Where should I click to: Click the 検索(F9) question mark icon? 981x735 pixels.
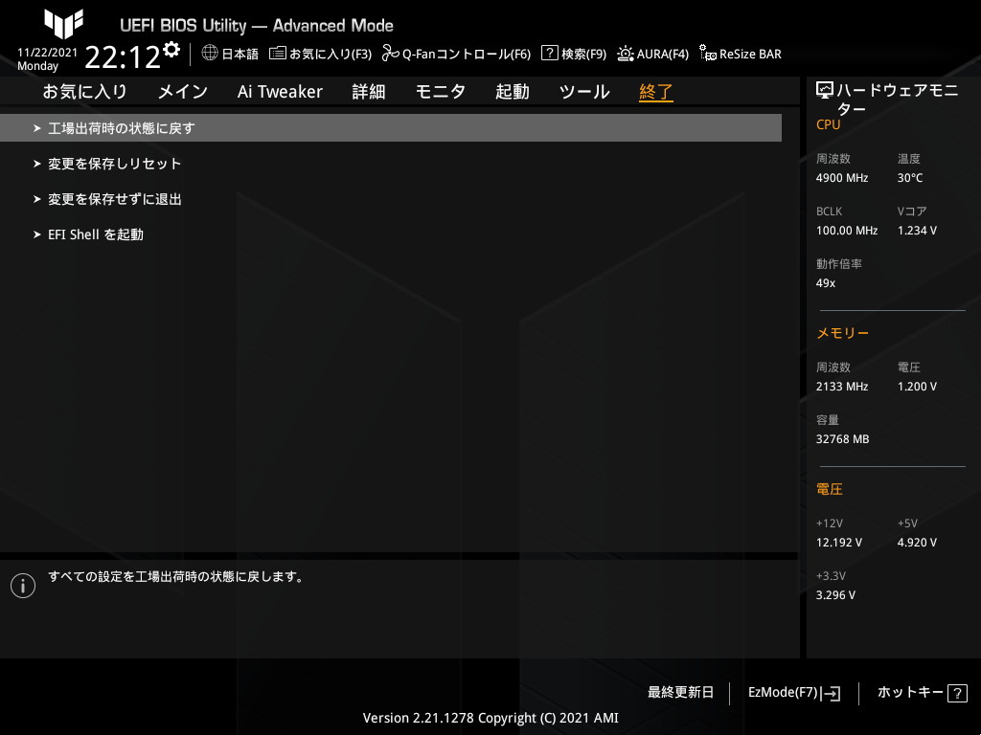click(549, 54)
